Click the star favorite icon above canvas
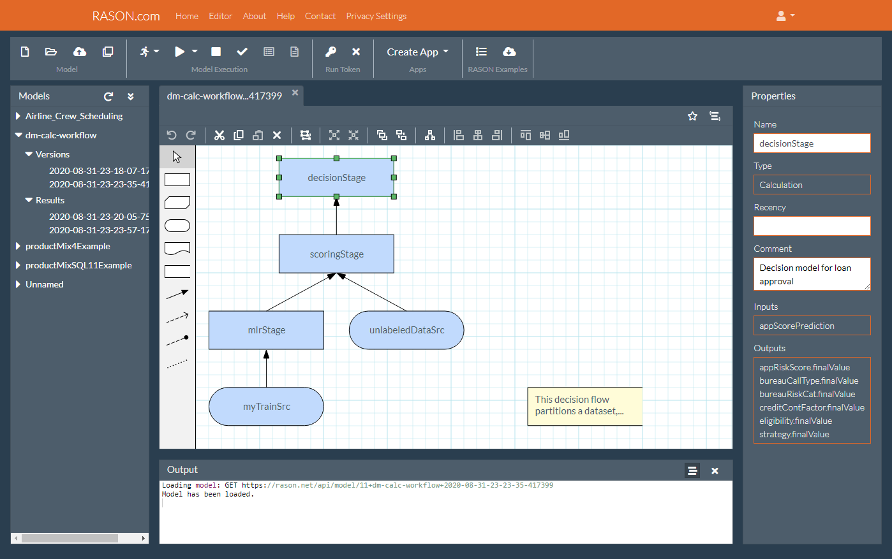The height and width of the screenshot is (559, 892). tap(692, 116)
